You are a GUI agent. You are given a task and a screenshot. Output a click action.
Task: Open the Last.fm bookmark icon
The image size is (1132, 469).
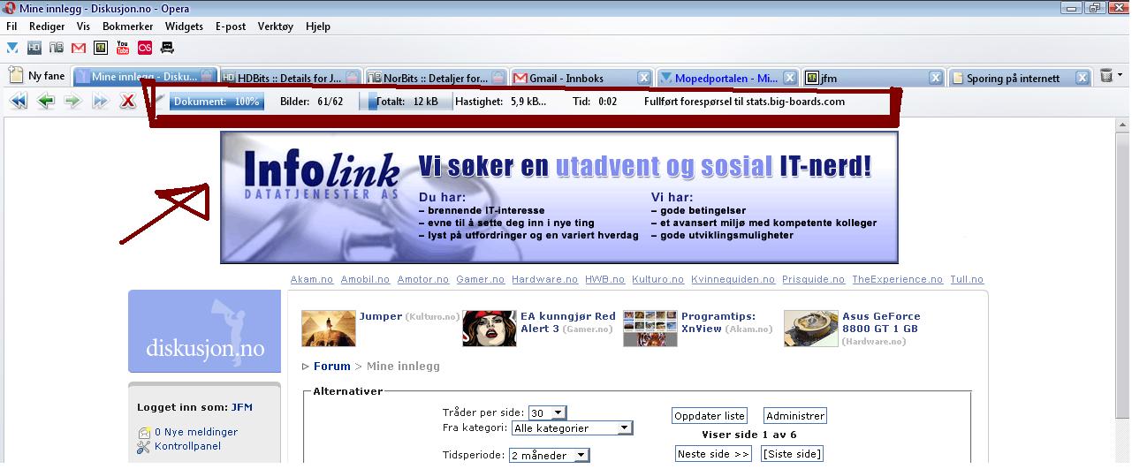point(144,47)
